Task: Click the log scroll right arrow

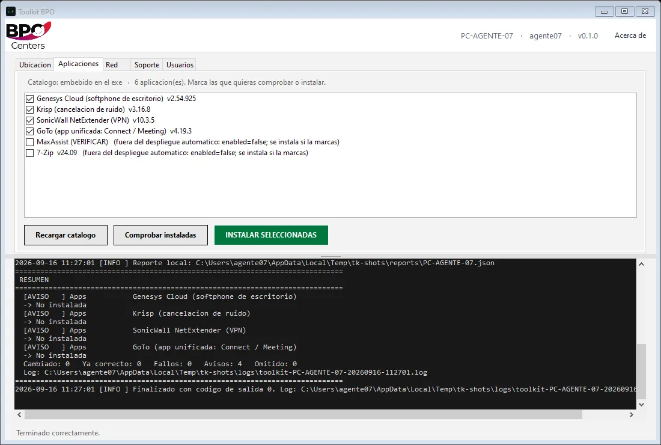Action: pyautogui.click(x=631, y=414)
